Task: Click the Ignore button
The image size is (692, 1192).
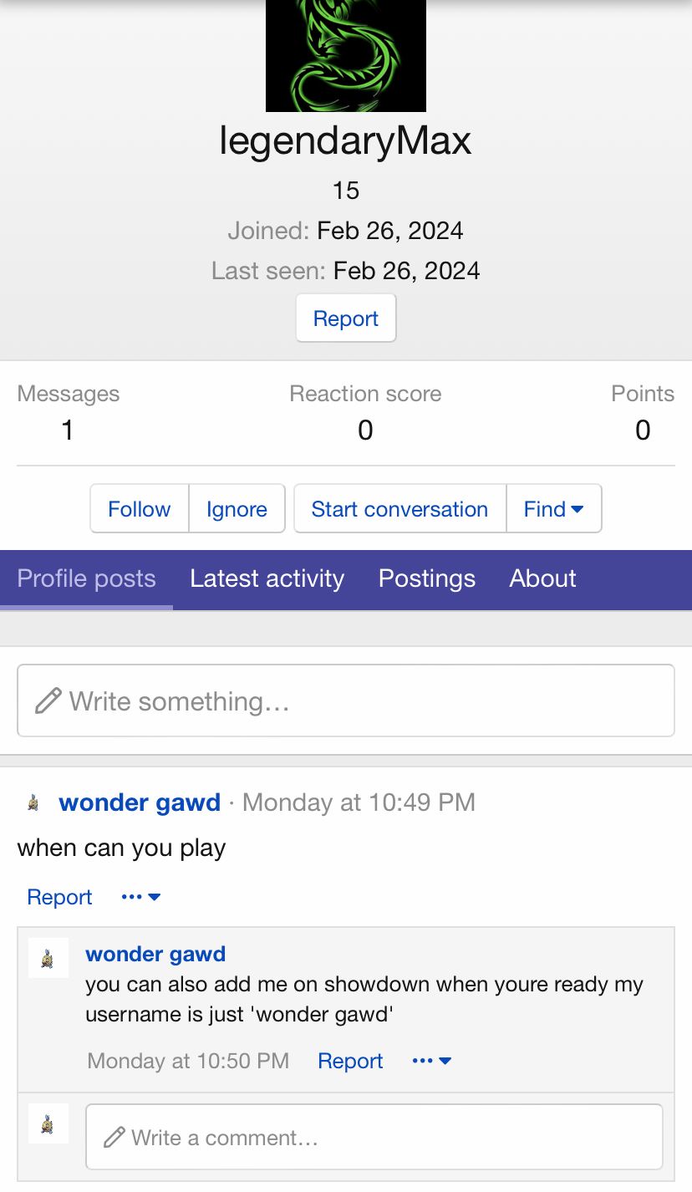Action: 237,509
